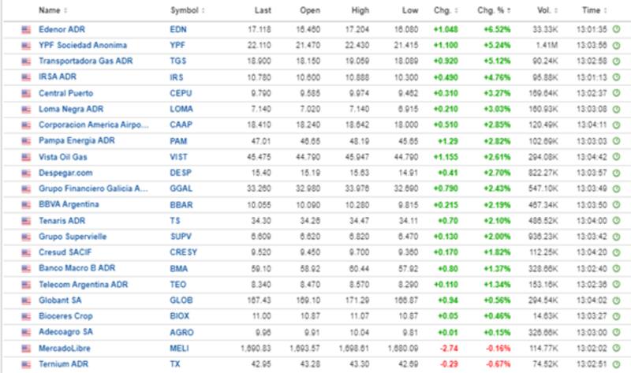Click the clock icon in the Tenaris ADR row
This screenshot has height=373, width=631.
tap(615, 221)
